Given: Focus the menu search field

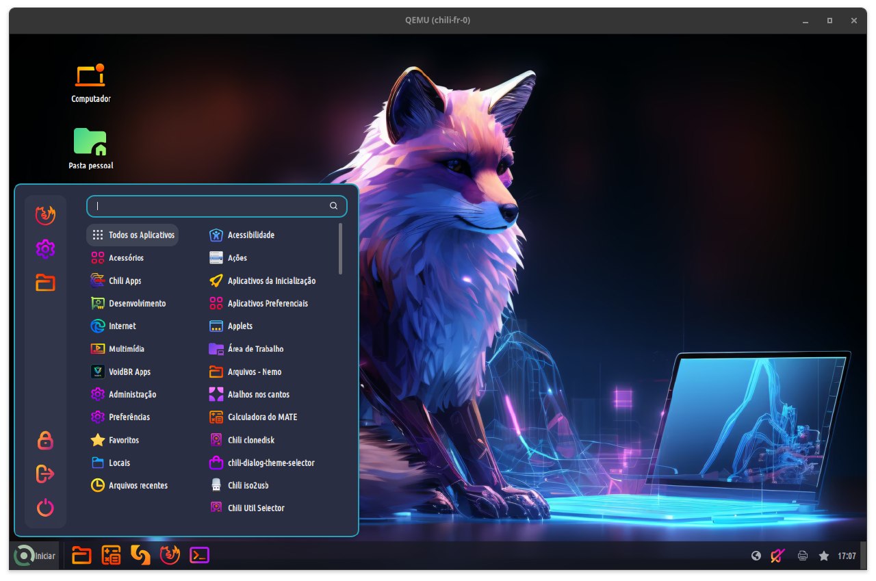Looking at the screenshot, I should point(216,206).
